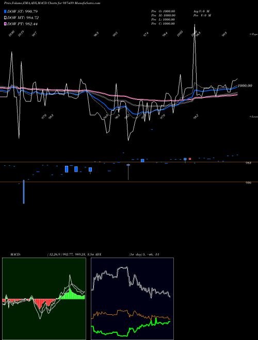Click the 1003 top price label
The image size is (258, 340).
pyautogui.click(x=180, y=33)
